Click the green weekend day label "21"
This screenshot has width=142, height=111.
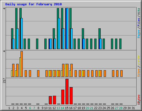[92, 108]
